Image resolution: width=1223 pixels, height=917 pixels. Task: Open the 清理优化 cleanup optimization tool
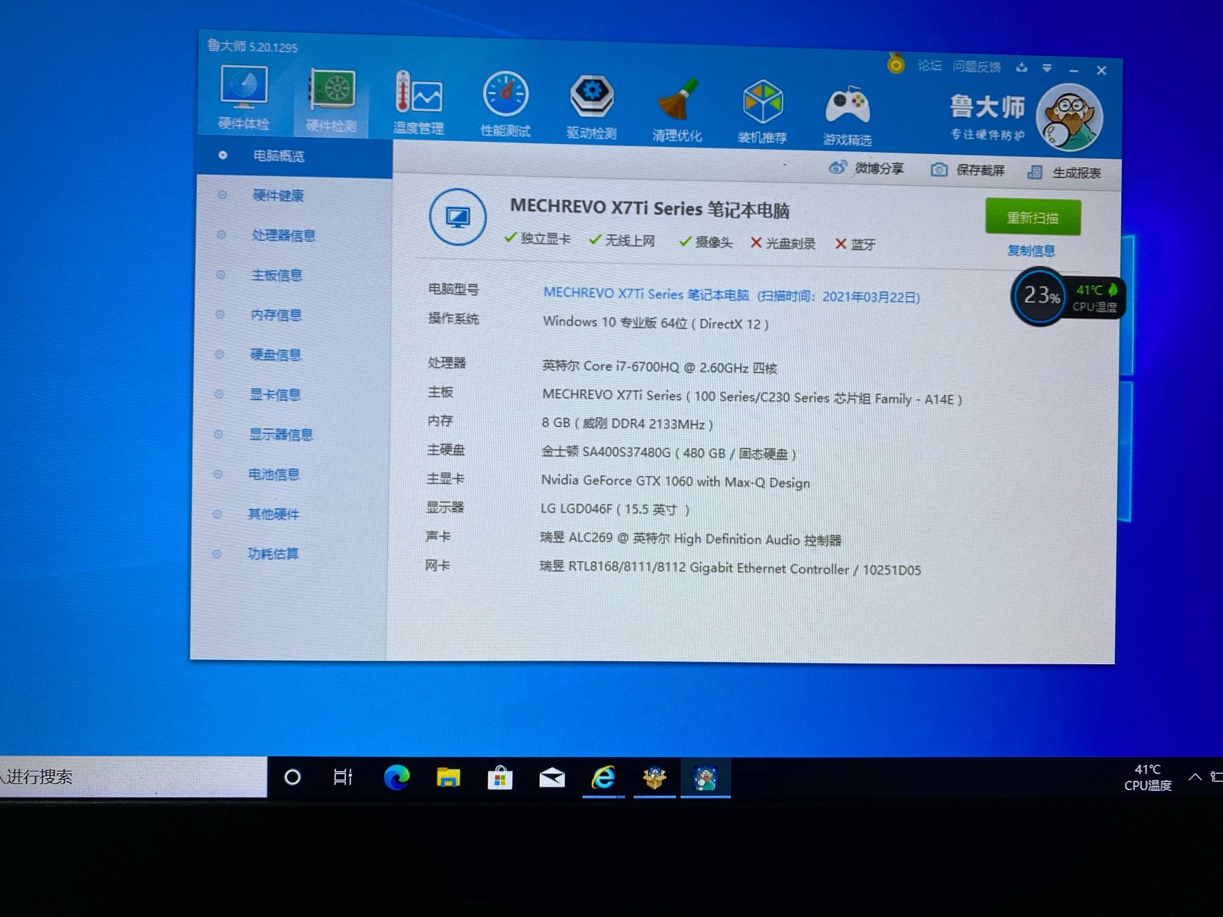point(678,103)
